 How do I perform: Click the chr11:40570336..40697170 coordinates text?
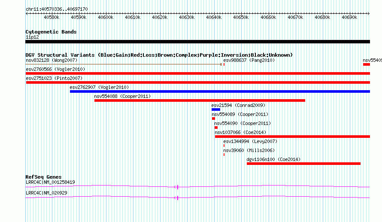[x=57, y=9]
